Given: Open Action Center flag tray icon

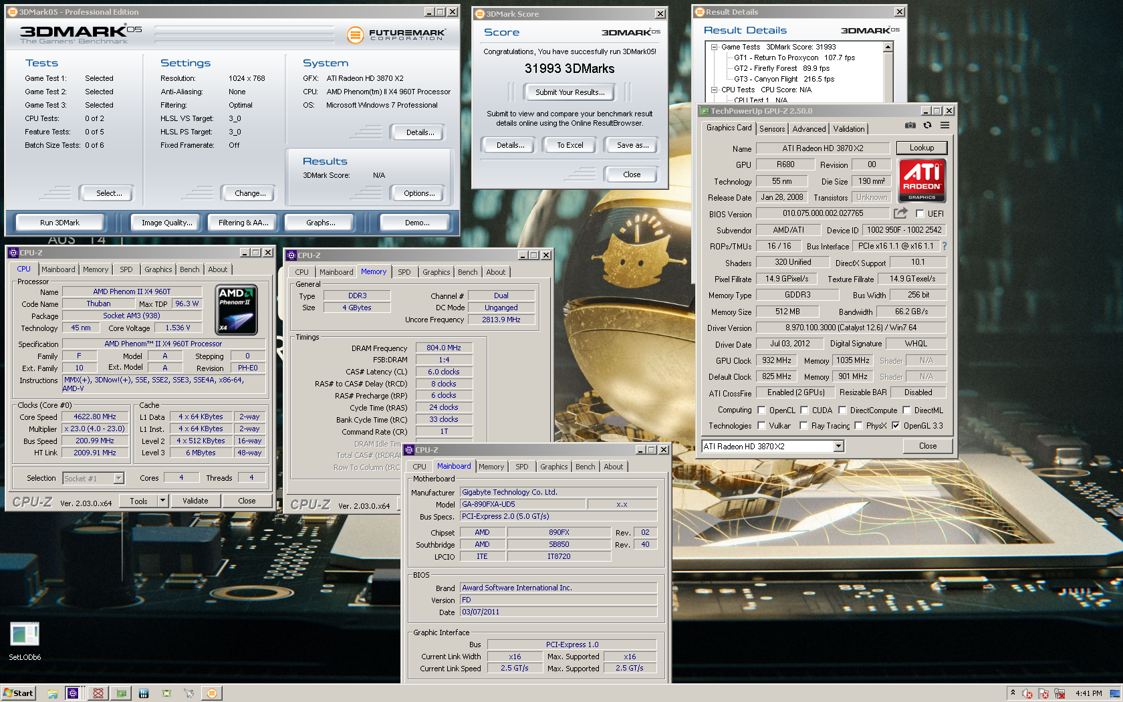Looking at the screenshot, I should [x=1043, y=694].
